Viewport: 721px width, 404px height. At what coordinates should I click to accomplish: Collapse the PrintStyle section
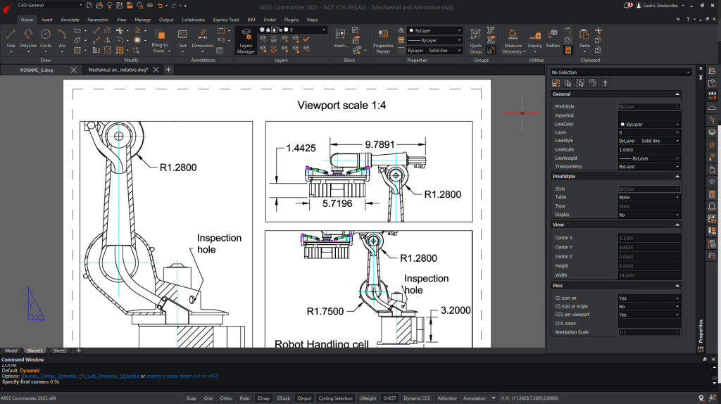[677, 177]
